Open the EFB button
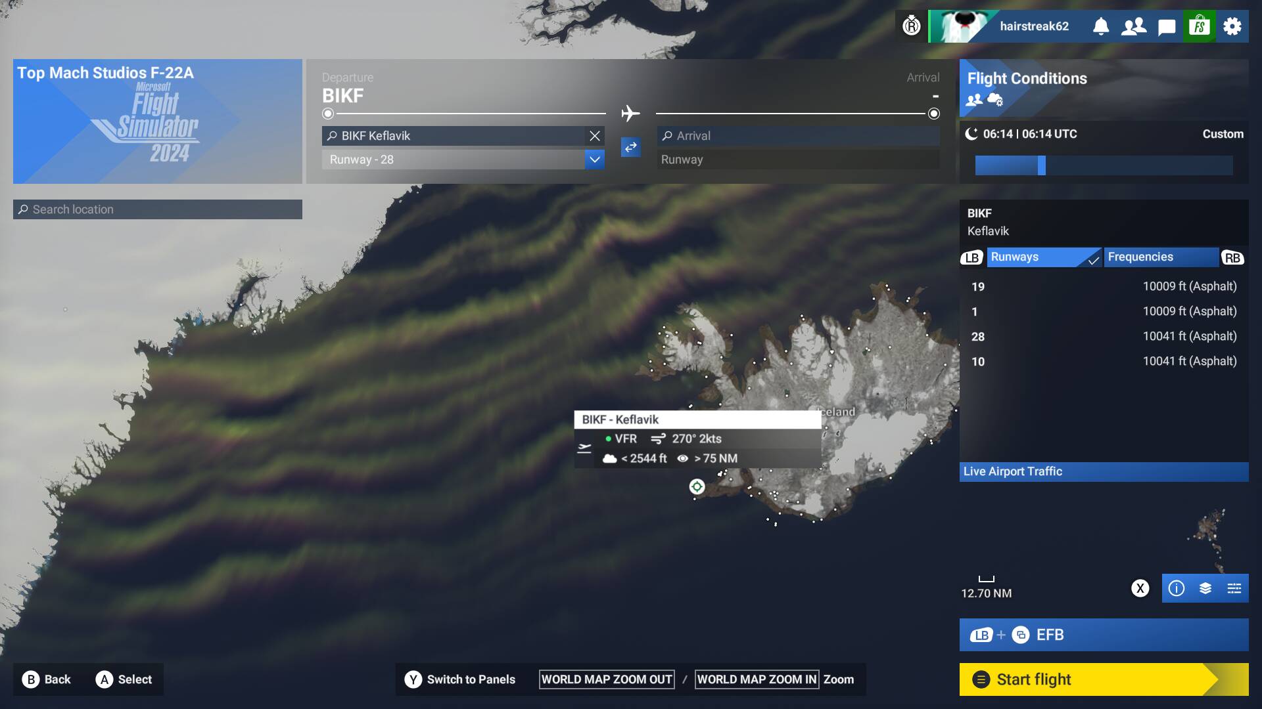Image resolution: width=1262 pixels, height=709 pixels. click(x=1104, y=635)
